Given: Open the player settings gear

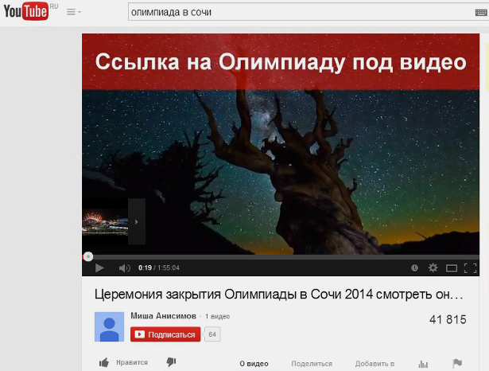Looking at the screenshot, I should 433,268.
